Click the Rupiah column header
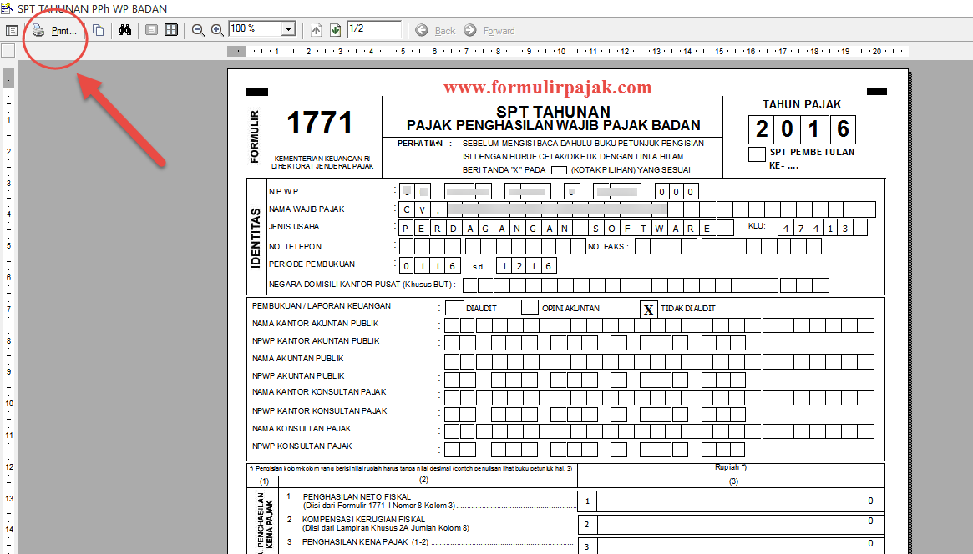The image size is (973, 554). tap(730, 467)
